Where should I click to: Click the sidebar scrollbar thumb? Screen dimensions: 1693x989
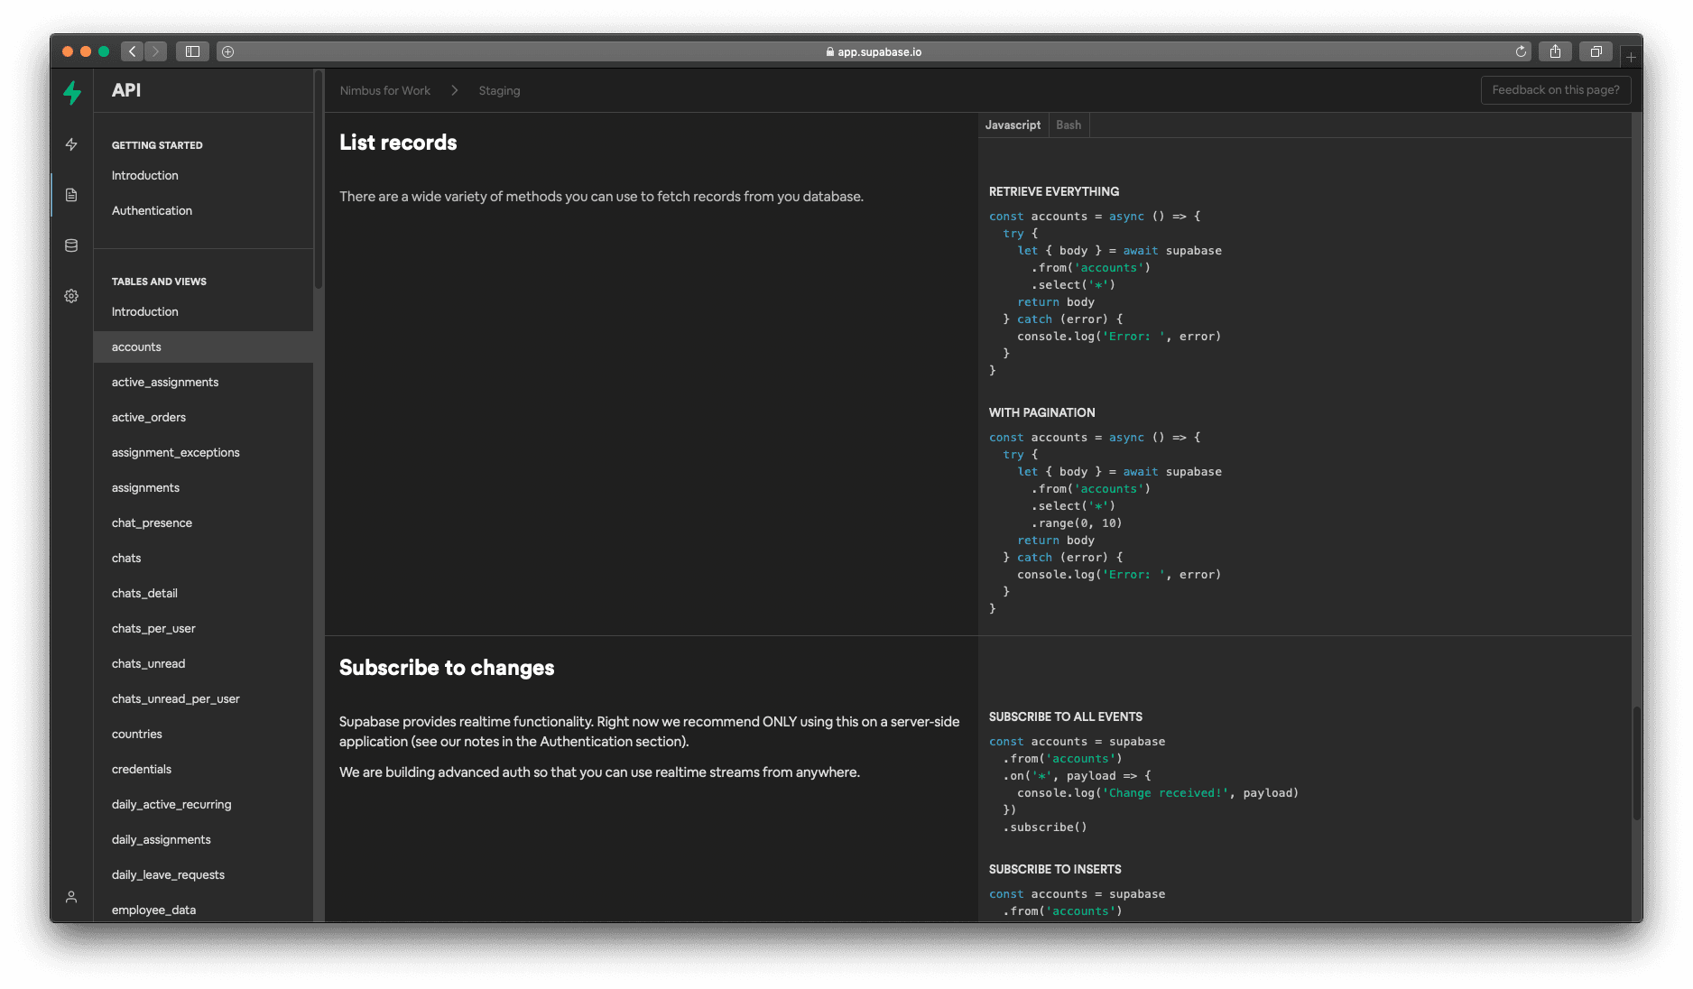(x=318, y=180)
